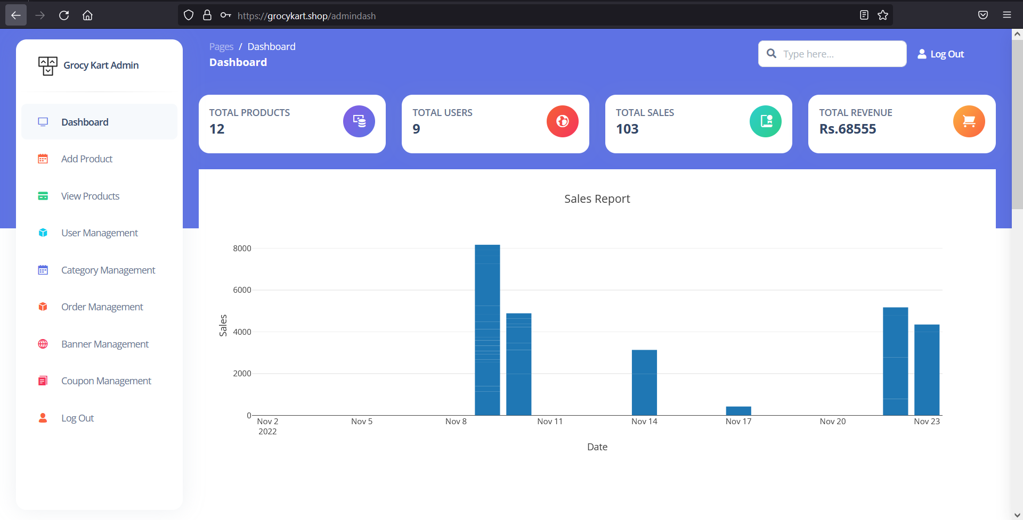Click the orange cart icon on Total Revenue card
The width and height of the screenshot is (1023, 520).
point(969,121)
